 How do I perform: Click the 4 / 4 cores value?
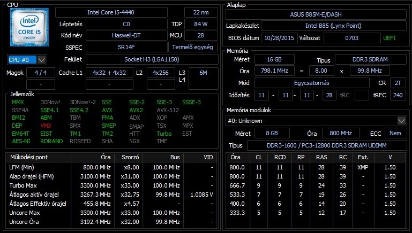point(41,73)
